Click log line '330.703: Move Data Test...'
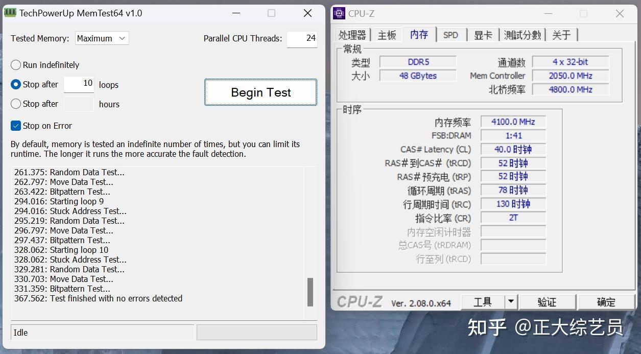Image resolution: width=641 pixels, height=354 pixels. click(64, 279)
